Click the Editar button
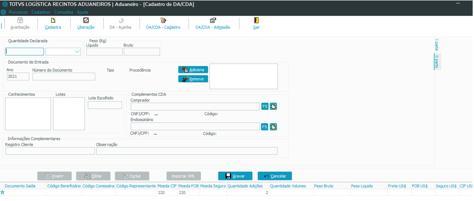 93,176
